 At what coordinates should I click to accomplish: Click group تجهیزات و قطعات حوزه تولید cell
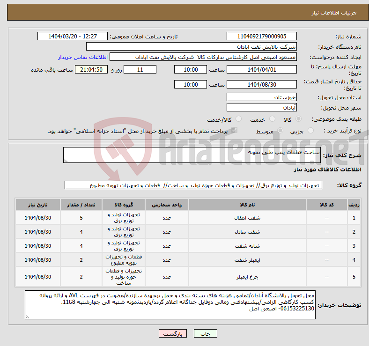tap(124, 277)
